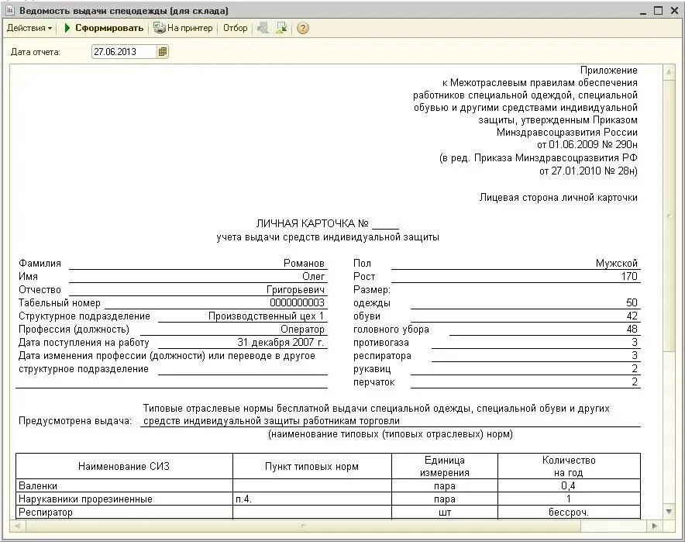Image resolution: width=685 pixels, height=542 pixels.
Task: Click the greyed-out restore settings icon
Action: pyautogui.click(x=263, y=28)
